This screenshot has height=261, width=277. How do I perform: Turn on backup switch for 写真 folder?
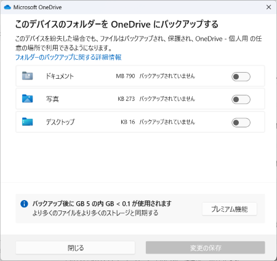241,100
